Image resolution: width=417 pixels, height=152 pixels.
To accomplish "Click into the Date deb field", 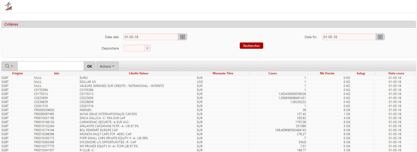I will click(x=151, y=37).
